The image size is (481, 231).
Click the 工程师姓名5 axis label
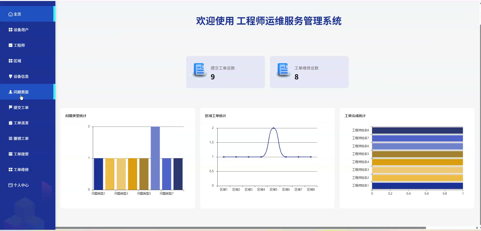(360, 154)
